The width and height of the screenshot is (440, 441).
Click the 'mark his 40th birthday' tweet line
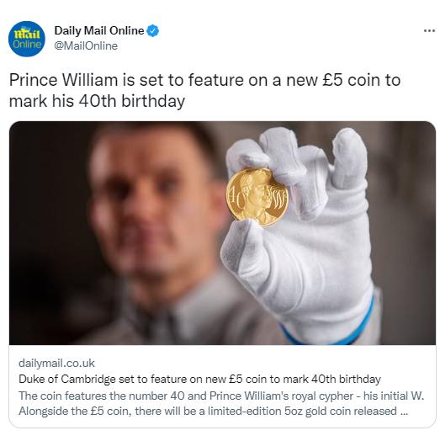(x=97, y=101)
